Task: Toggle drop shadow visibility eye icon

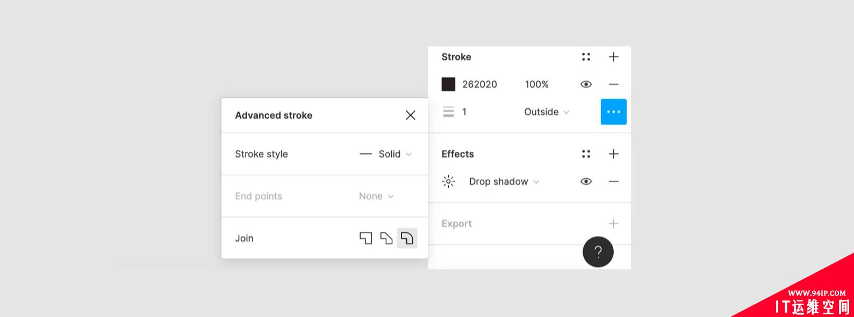Action: coord(586,181)
